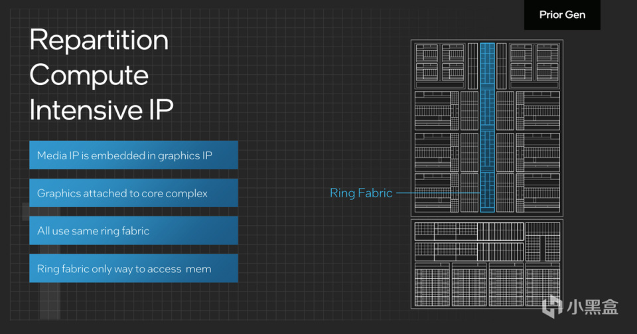Click the upper compute die outline
This screenshot has width=637, height=334.
pos(487,127)
